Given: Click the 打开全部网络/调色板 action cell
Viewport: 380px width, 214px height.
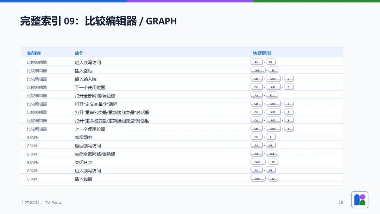Looking at the screenshot, I should (x=95, y=96).
